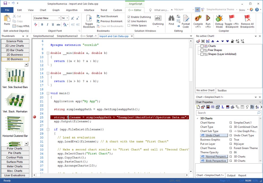Toggle Line Numbers checkbox
The image size is (263, 183).
tap(129, 21)
